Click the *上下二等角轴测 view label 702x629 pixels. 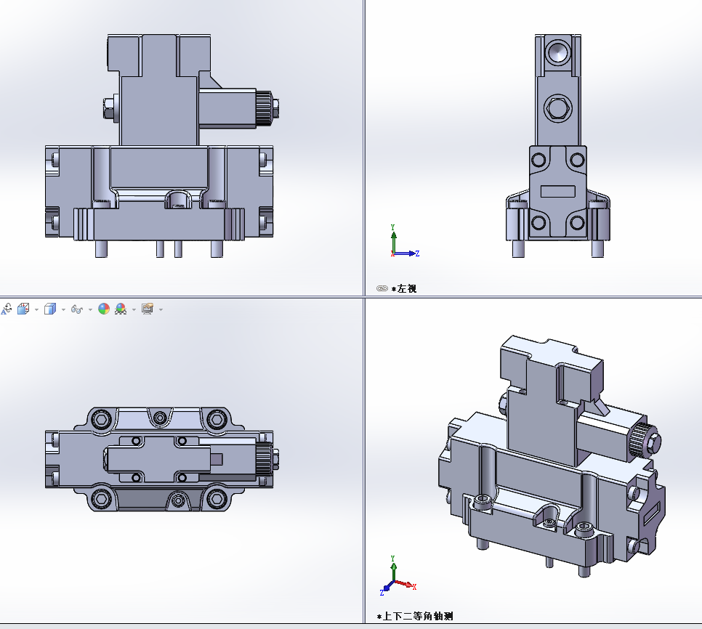pos(415,616)
